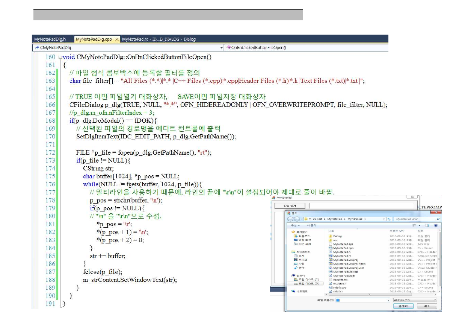Click the 취소 cancel button
474x336 pixels.
pyautogui.click(x=427, y=306)
